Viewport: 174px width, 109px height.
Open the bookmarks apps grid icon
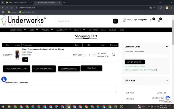pos(3,12)
